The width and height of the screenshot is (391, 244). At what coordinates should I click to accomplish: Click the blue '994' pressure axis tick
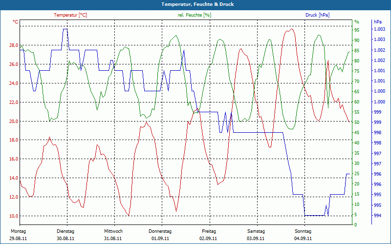pos(378,216)
